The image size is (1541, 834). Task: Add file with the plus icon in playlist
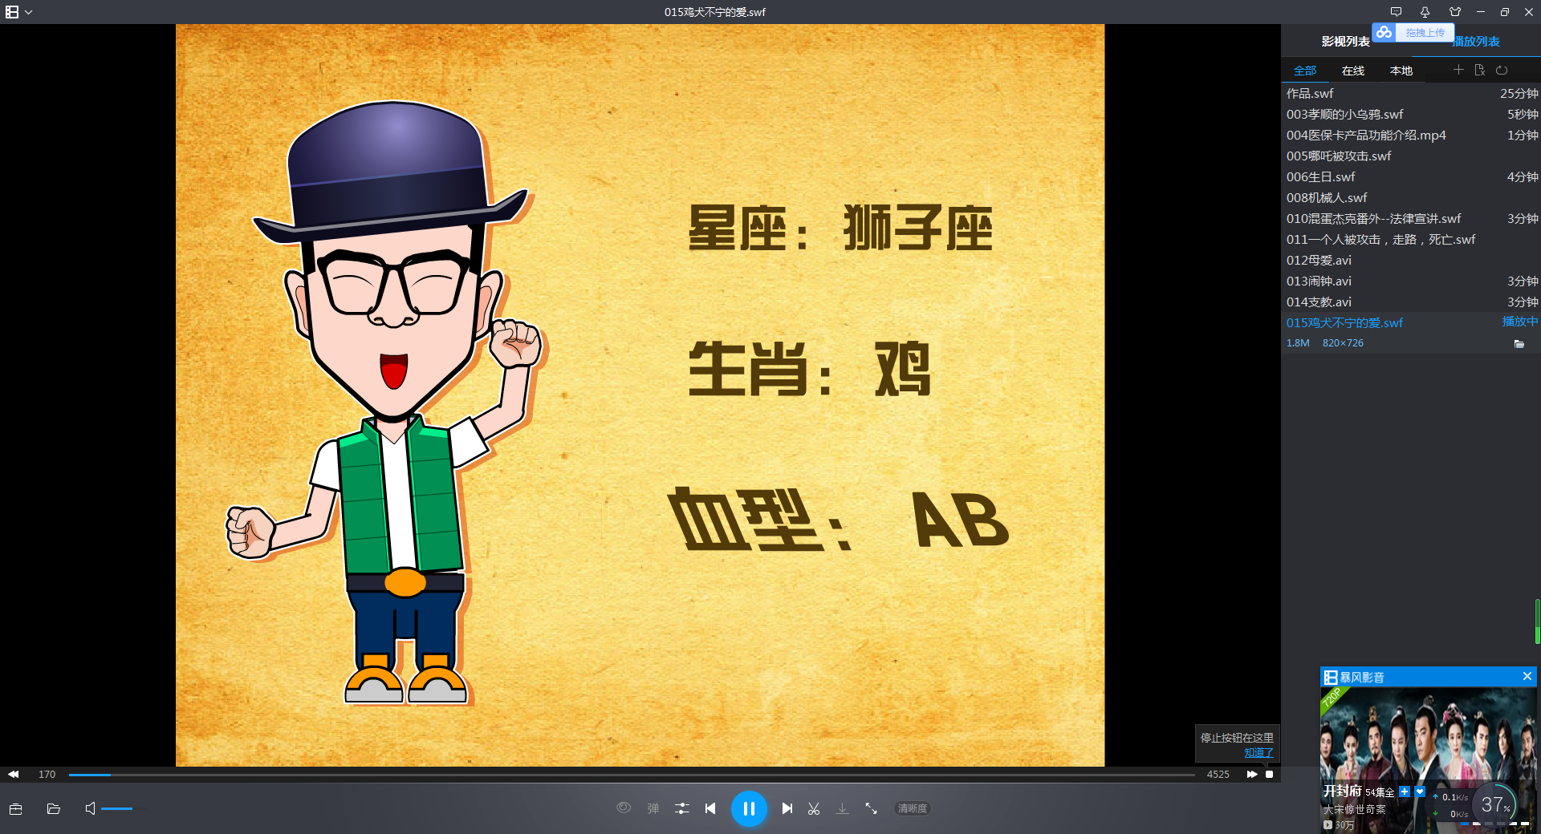coord(1458,70)
